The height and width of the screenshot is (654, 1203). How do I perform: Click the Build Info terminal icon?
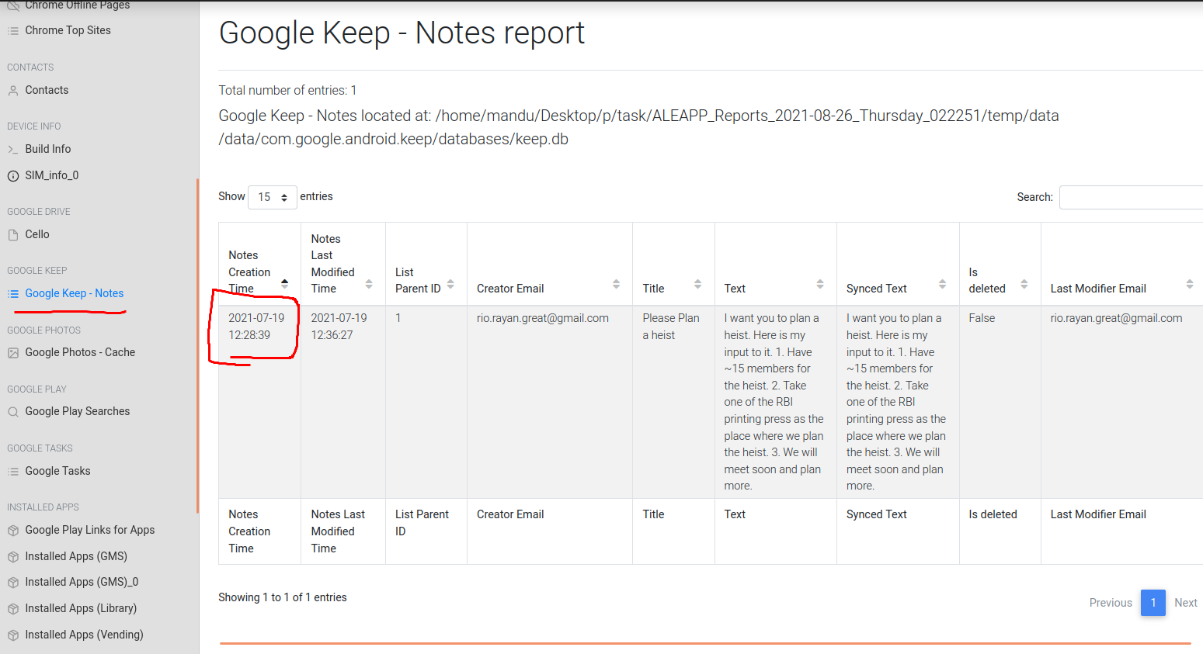(13, 150)
